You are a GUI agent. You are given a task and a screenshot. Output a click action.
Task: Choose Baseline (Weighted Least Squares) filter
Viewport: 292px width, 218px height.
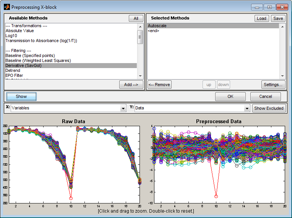point(38,60)
